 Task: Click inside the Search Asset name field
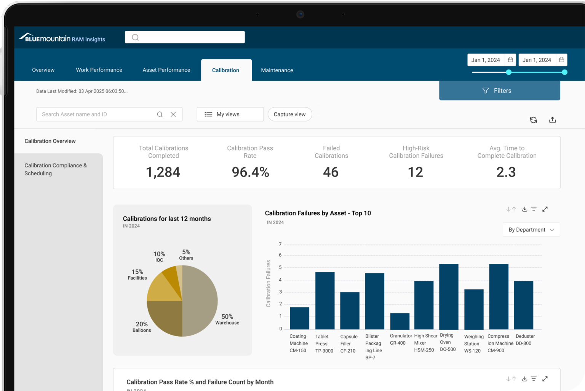click(95, 114)
